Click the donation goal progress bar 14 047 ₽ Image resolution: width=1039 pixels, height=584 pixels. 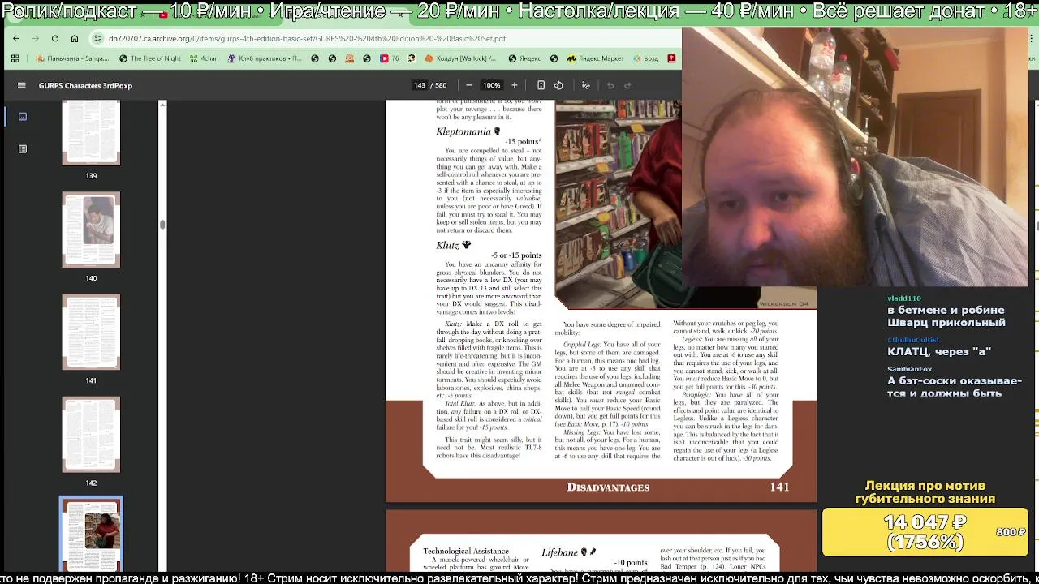925,532
